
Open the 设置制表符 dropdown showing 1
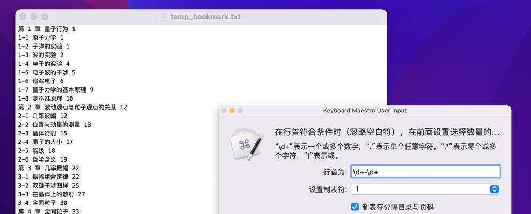click(x=425, y=189)
